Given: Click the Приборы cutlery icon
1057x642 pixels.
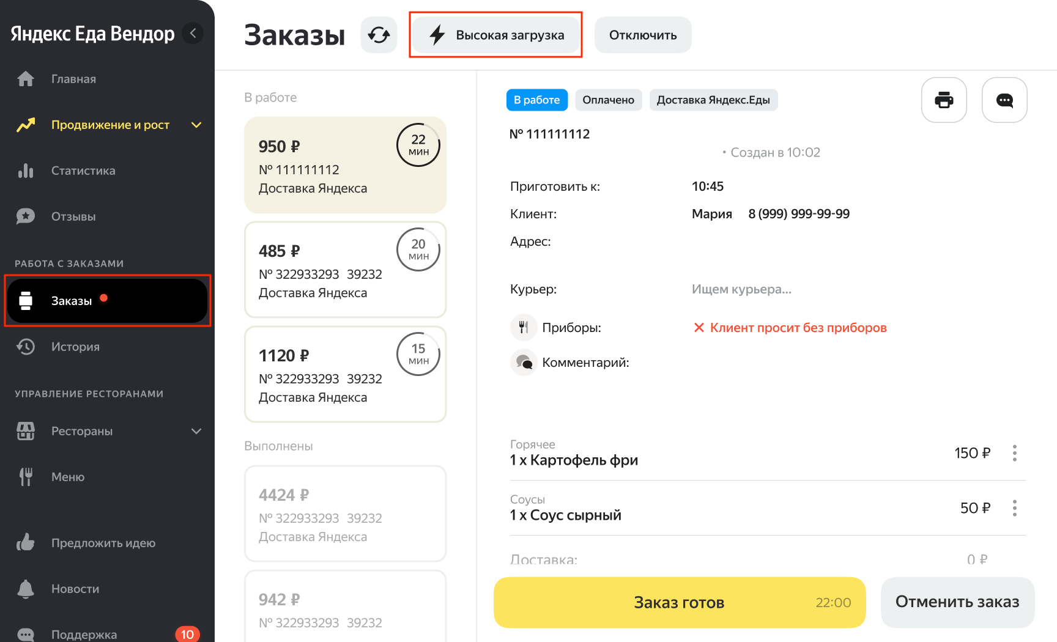Looking at the screenshot, I should pyautogui.click(x=524, y=328).
